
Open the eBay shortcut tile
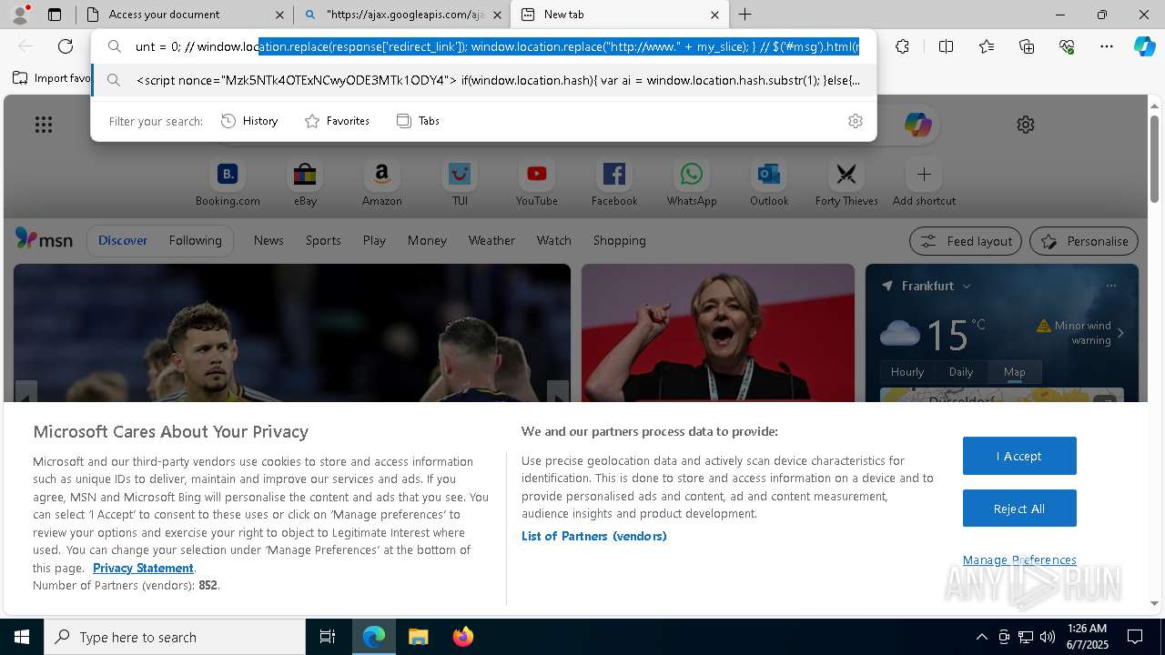(x=305, y=183)
